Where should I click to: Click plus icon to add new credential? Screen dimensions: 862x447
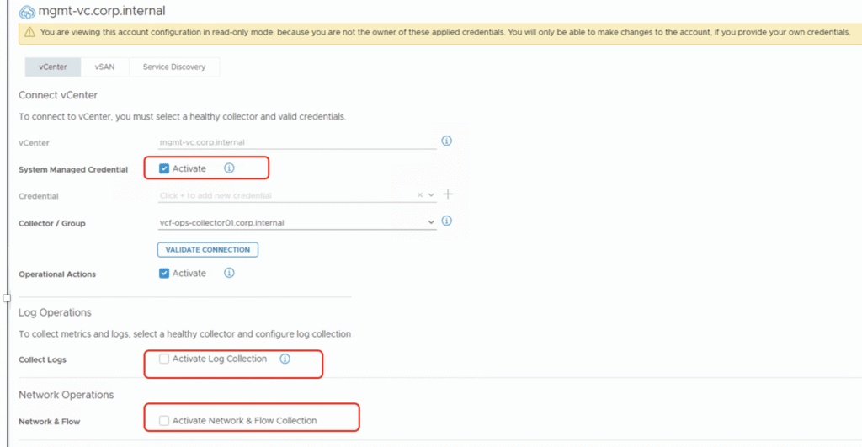click(448, 194)
